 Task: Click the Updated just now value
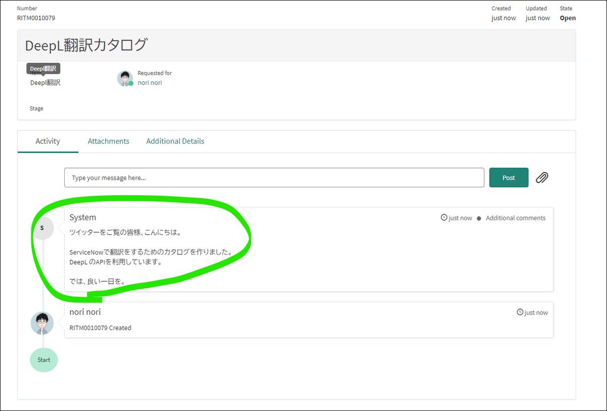[x=538, y=18]
